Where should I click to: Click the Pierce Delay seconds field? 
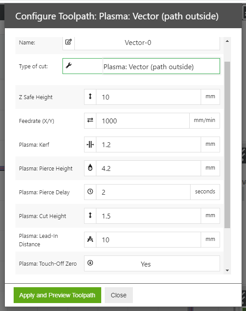pos(143,192)
